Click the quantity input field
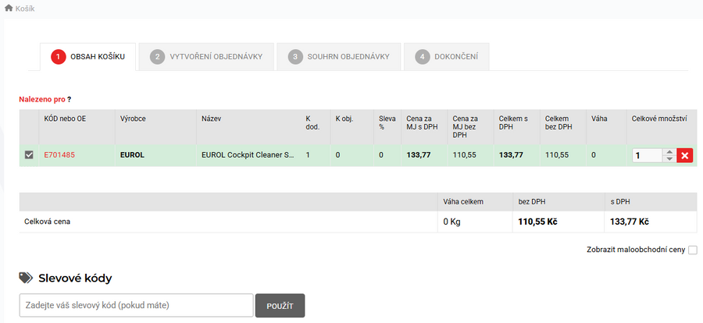703x323 pixels. 647,155
